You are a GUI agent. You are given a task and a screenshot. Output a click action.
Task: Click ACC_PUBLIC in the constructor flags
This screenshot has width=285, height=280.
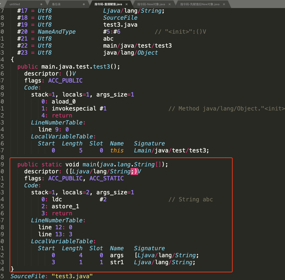[x=65, y=80]
